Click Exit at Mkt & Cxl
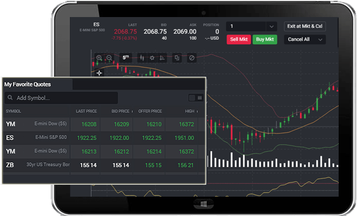 (305, 26)
